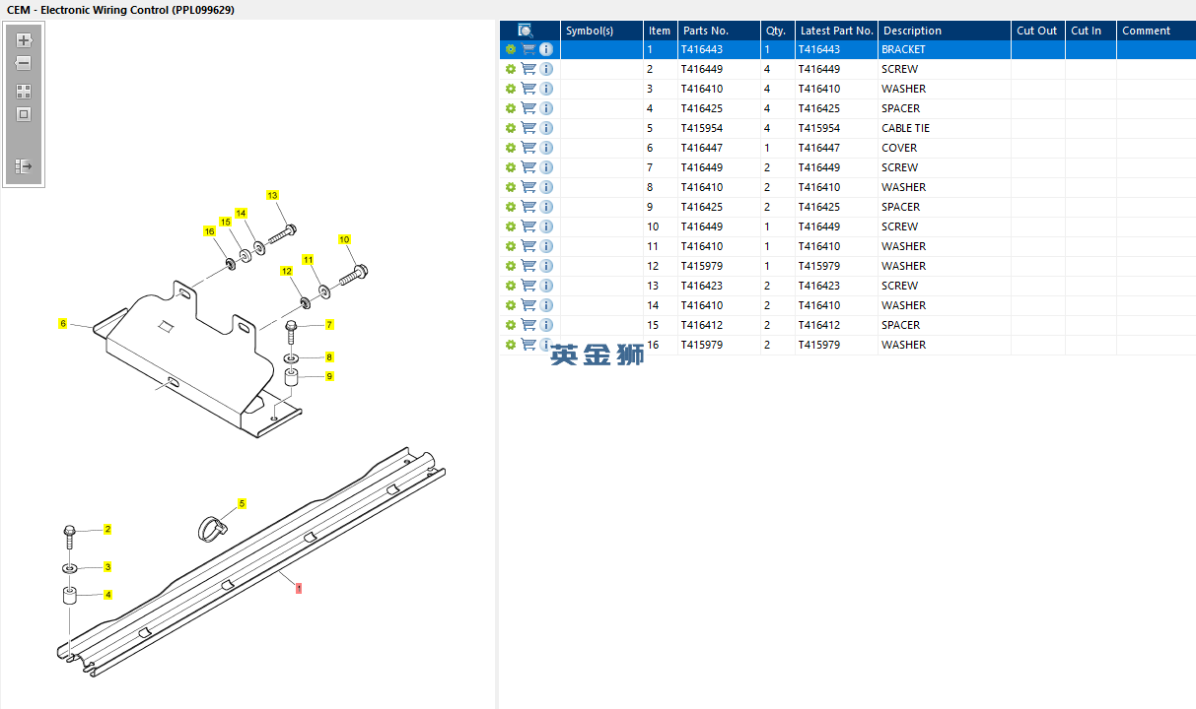
Task: Select callout 3 in the diagram
Action: pyautogui.click(x=107, y=566)
